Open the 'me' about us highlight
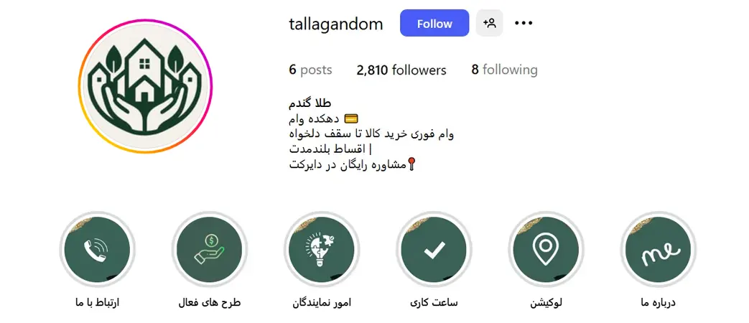This screenshot has width=749, height=323. [659, 248]
